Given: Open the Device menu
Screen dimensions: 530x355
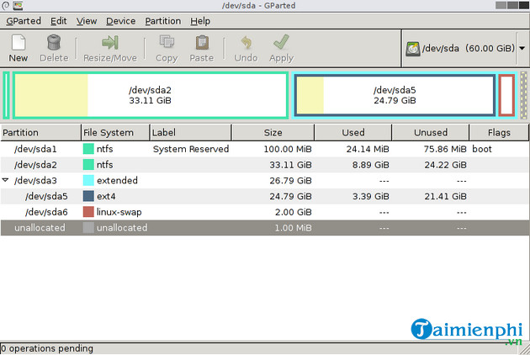Looking at the screenshot, I should 120,20.
